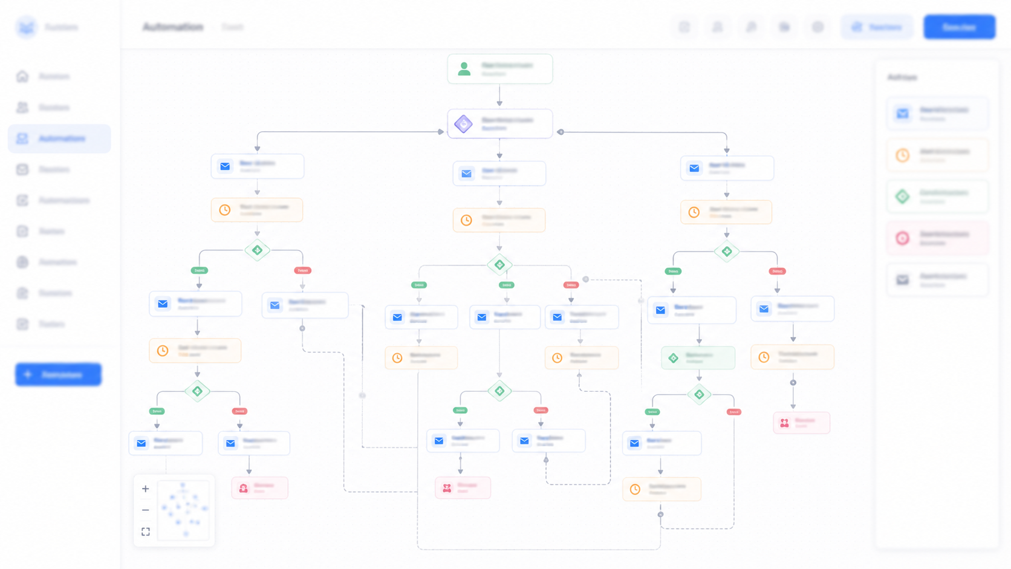1011x569 pixels.
Task: Click the fit-to-screen icon under the zoom buttons
Action: [145, 532]
